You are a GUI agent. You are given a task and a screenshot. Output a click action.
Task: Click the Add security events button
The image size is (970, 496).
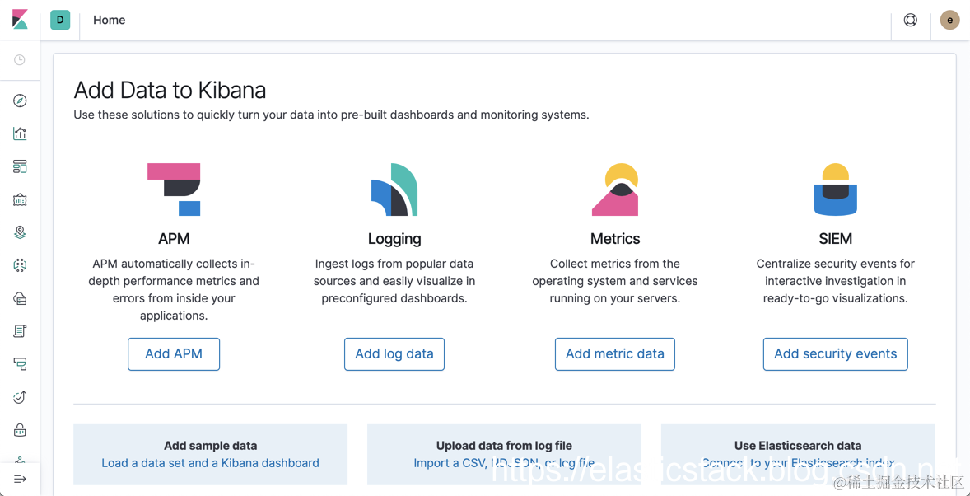[835, 354]
